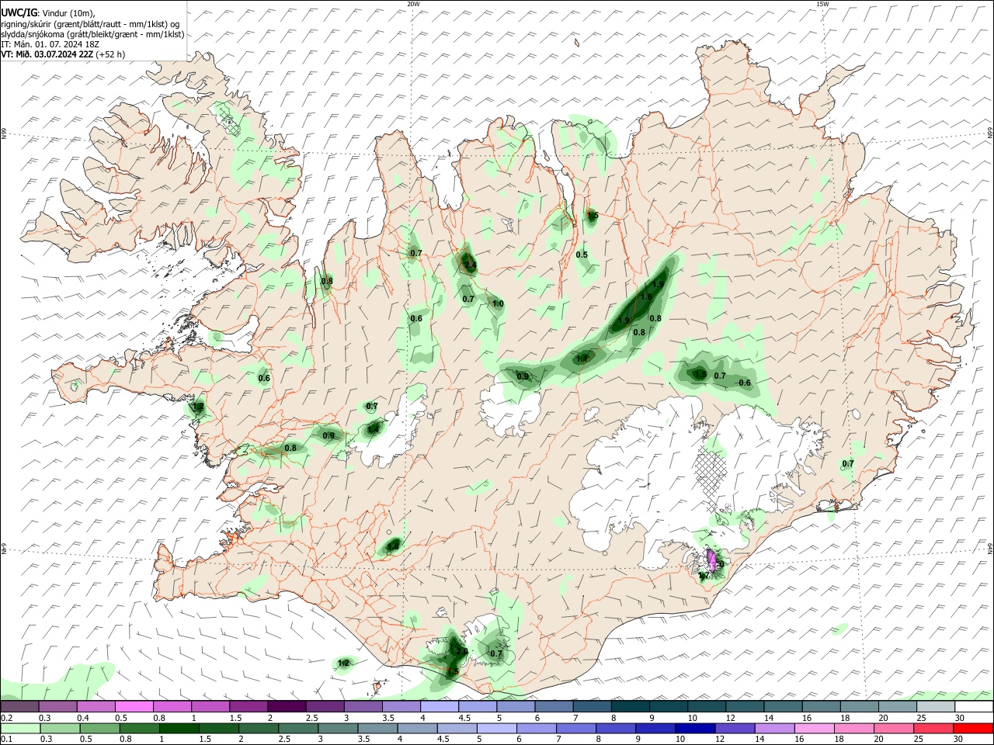Click the 0.2 swatch in the upper snow legend

coord(20,707)
